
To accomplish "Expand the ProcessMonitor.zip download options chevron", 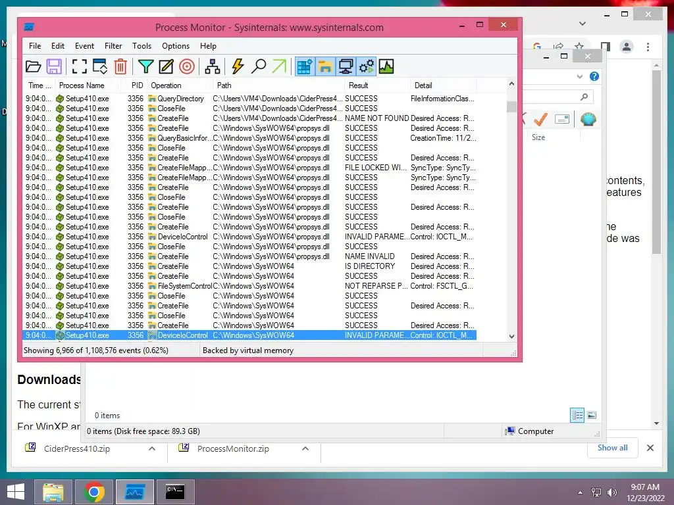I will click(305, 448).
